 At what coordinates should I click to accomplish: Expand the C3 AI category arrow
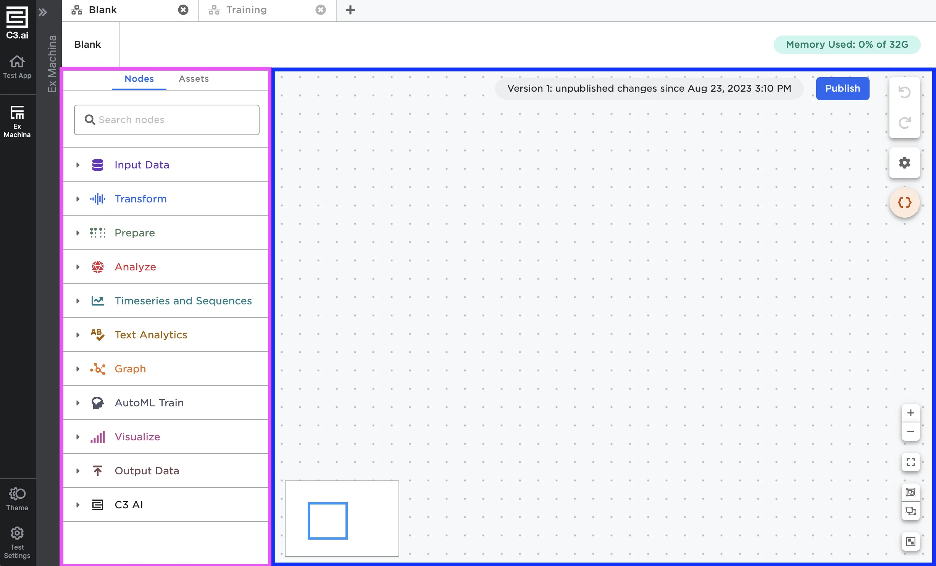pos(78,505)
